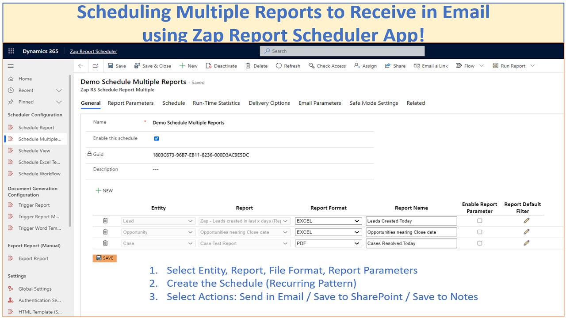The width and height of the screenshot is (566, 318).
Task: Switch to Report Parameters tab
Action: 130,103
